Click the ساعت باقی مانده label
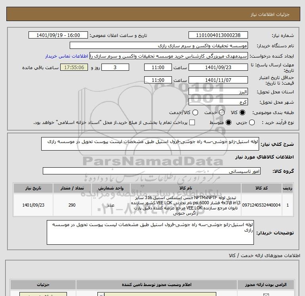The width and height of the screenshot is (305, 296). 40,68
